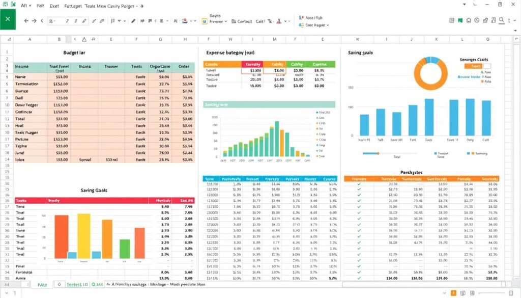Click the orange button in Serongee Clasts legend

[474, 66]
